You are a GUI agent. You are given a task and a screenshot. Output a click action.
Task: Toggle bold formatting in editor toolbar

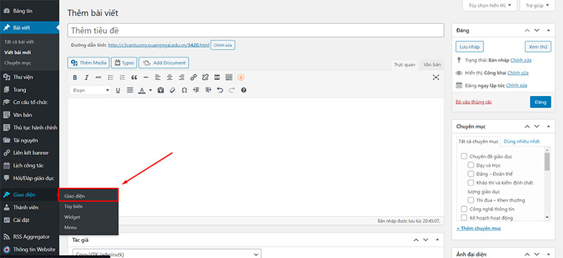[75, 77]
